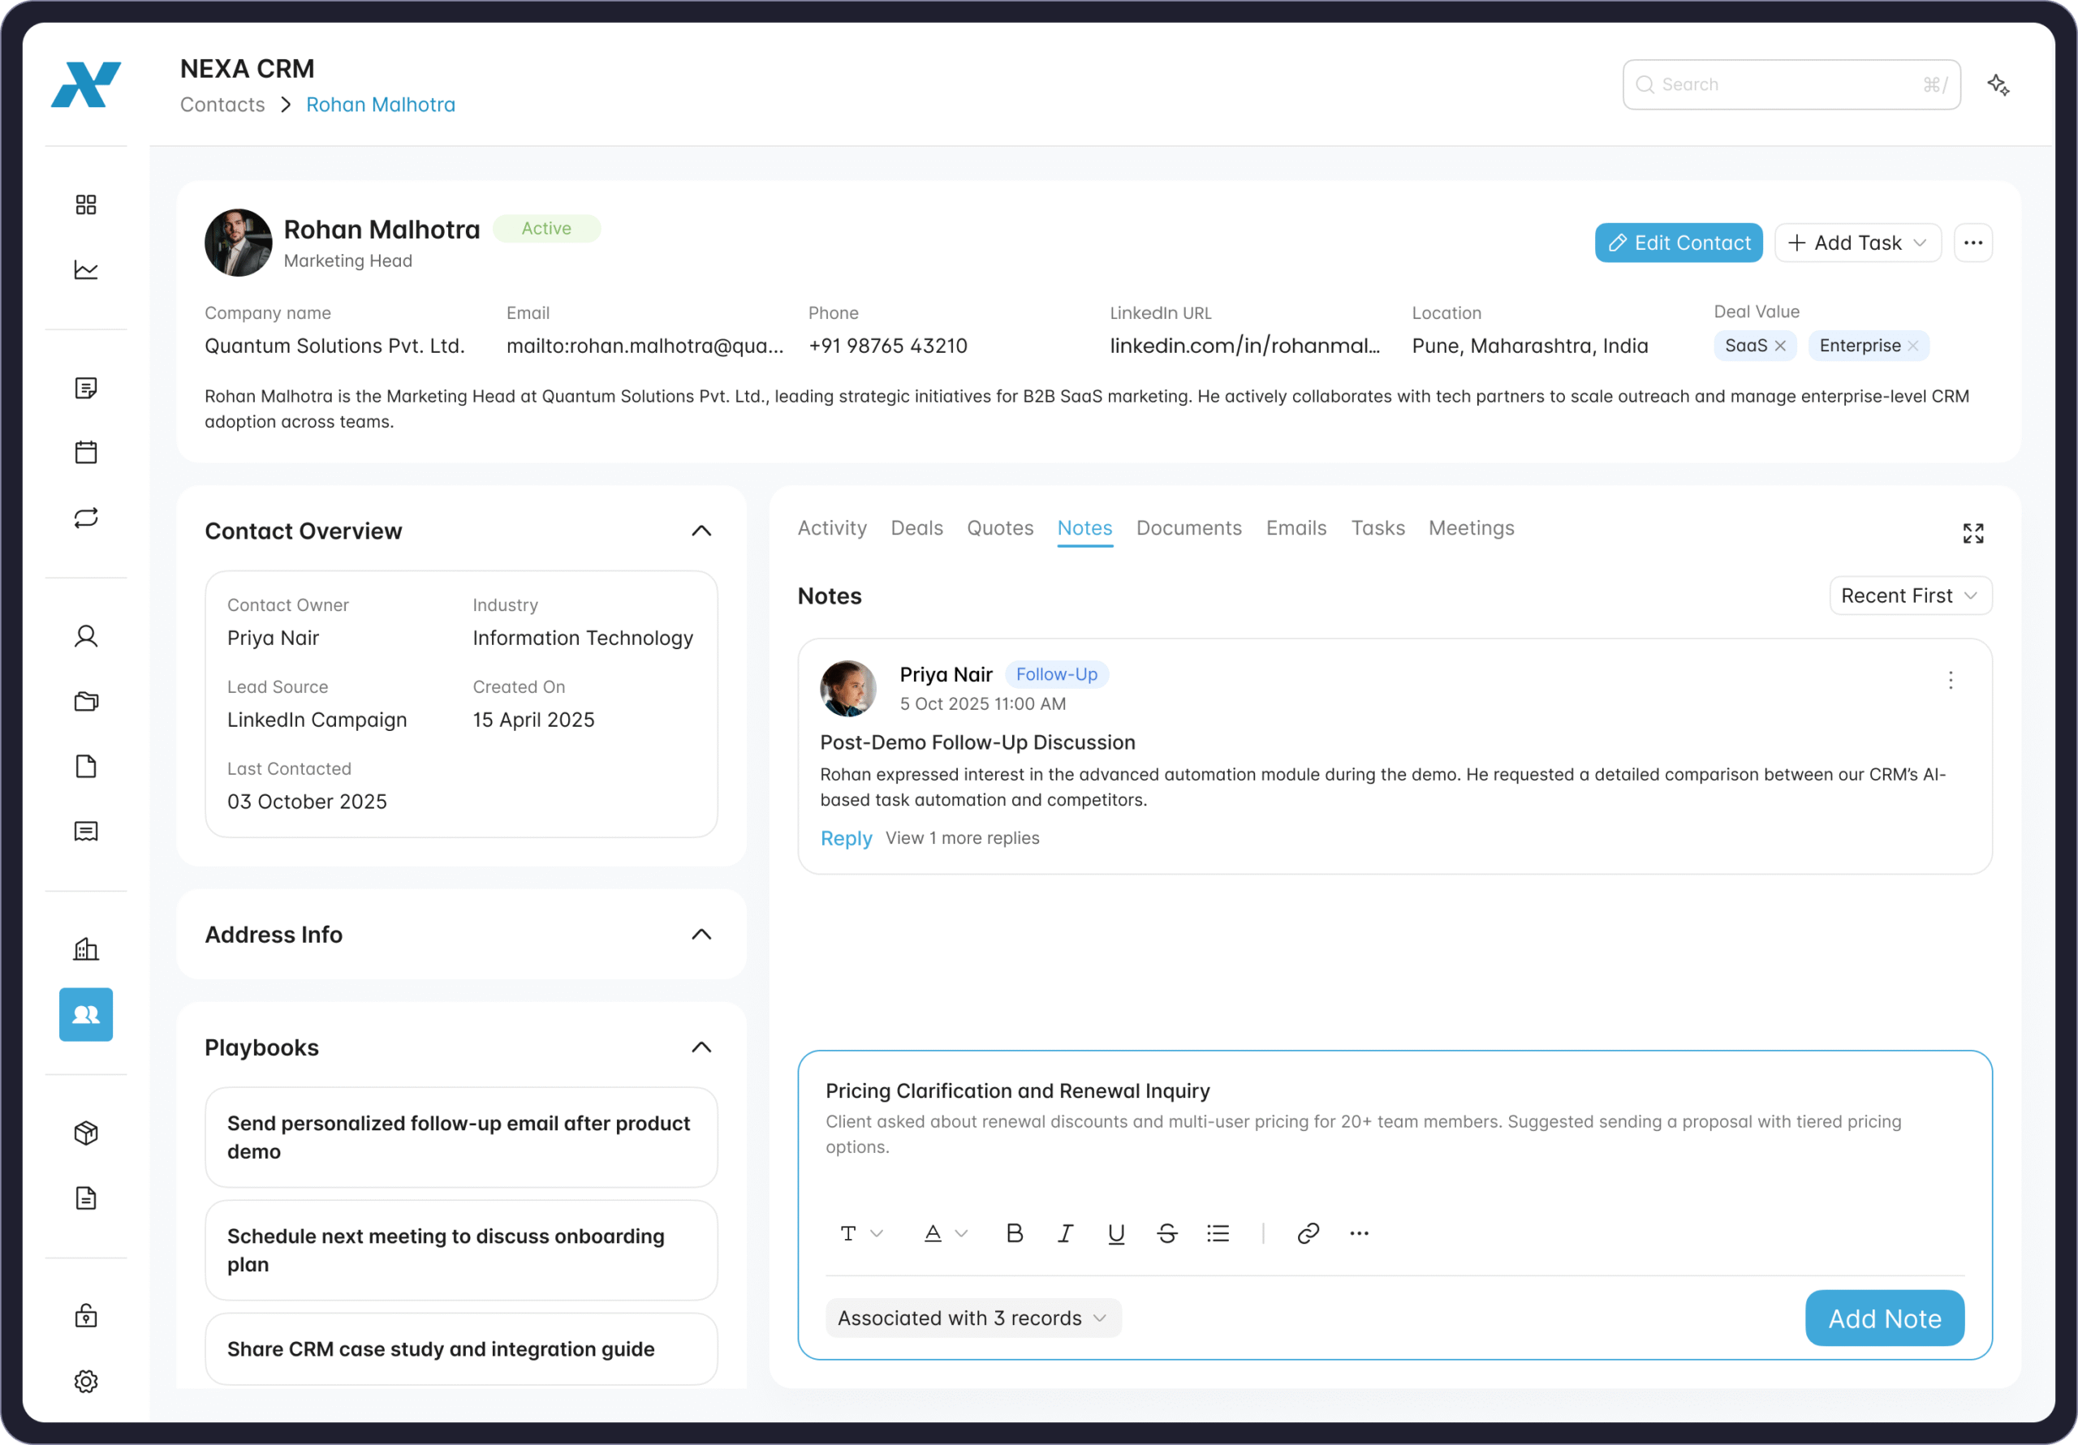Viewport: 2078px width, 1445px height.
Task: Open the text color picker dropdown
Action: (x=945, y=1233)
